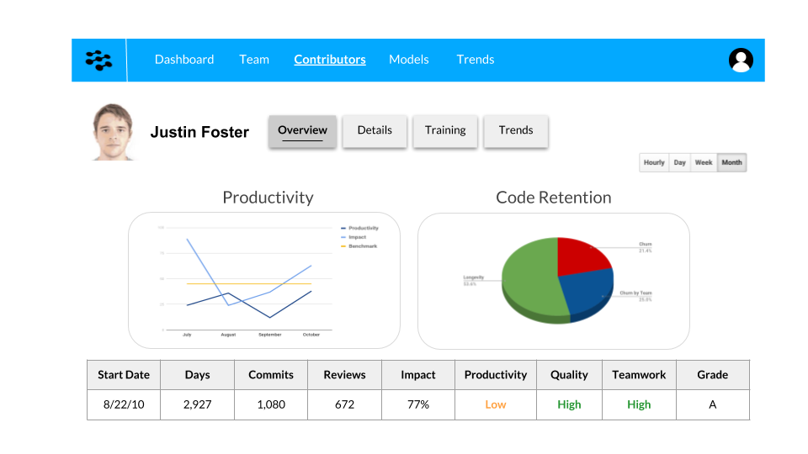Select the Contributors nav link
Image resolution: width=808 pixels, height=454 pixels.
[330, 59]
